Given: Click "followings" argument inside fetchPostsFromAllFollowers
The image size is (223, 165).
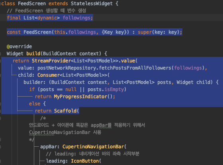Looking at the screenshot, I should (188, 68).
